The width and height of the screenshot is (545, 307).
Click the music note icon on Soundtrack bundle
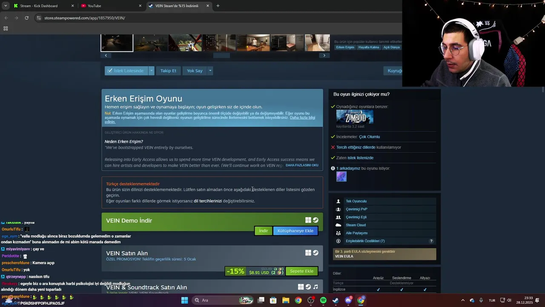(x=316, y=287)
